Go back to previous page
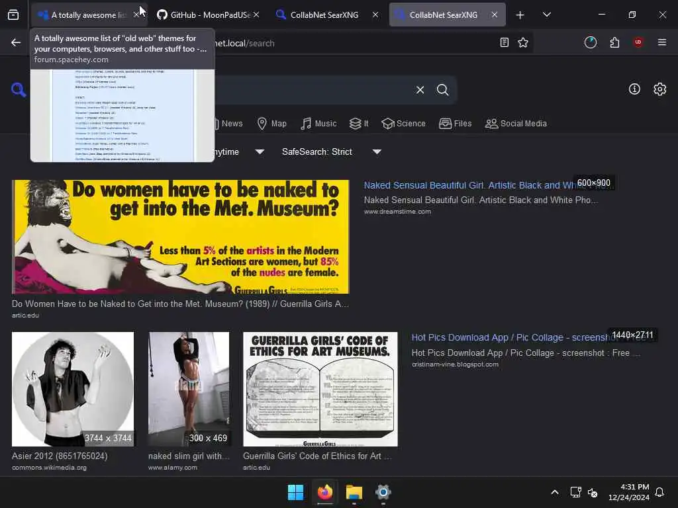Viewport: 678px width, 508px height. (16, 42)
